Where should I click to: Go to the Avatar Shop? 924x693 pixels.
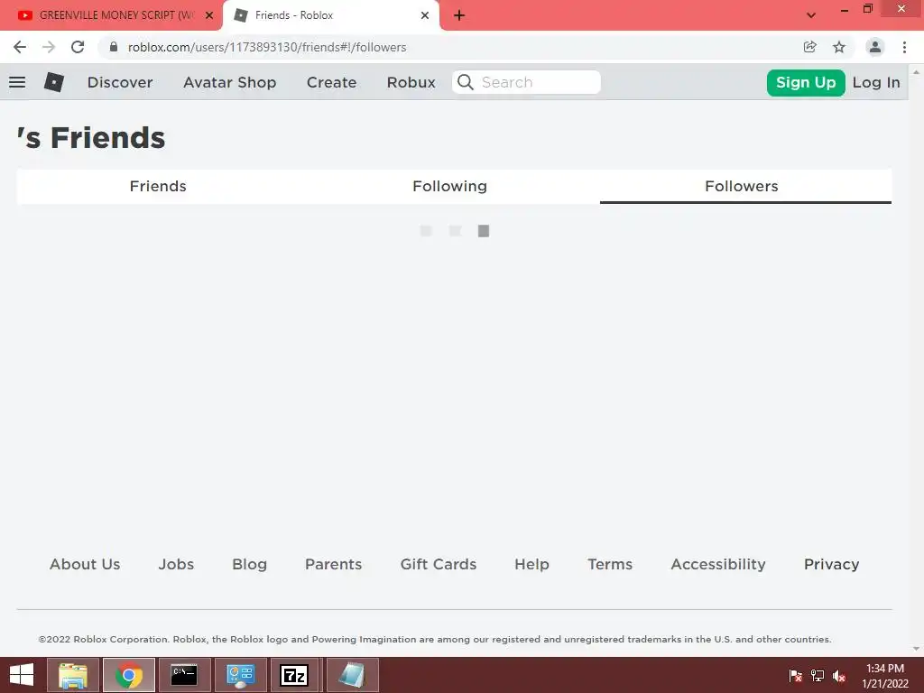(x=229, y=82)
